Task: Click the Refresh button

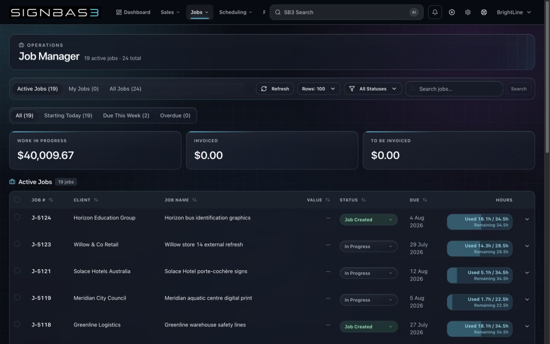Action: 275,89
